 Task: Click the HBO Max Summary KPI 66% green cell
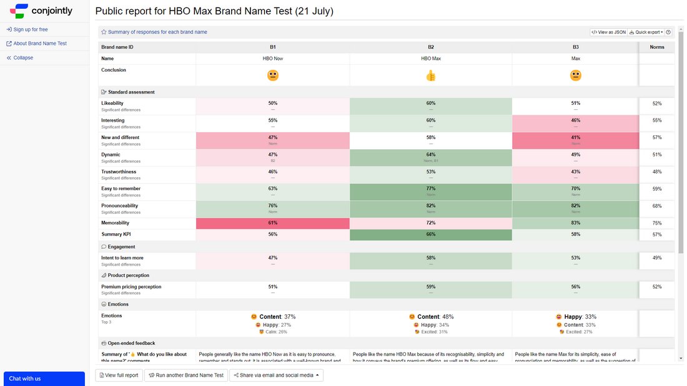(431, 234)
